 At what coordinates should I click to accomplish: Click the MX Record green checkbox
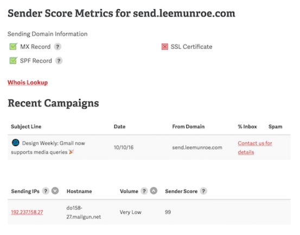pyautogui.click(x=13, y=47)
